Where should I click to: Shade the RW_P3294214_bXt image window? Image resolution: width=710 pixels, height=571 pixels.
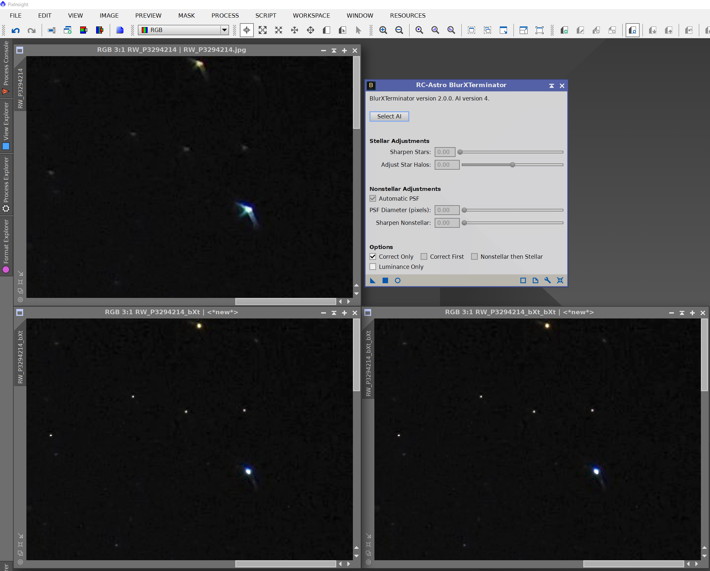click(x=334, y=313)
